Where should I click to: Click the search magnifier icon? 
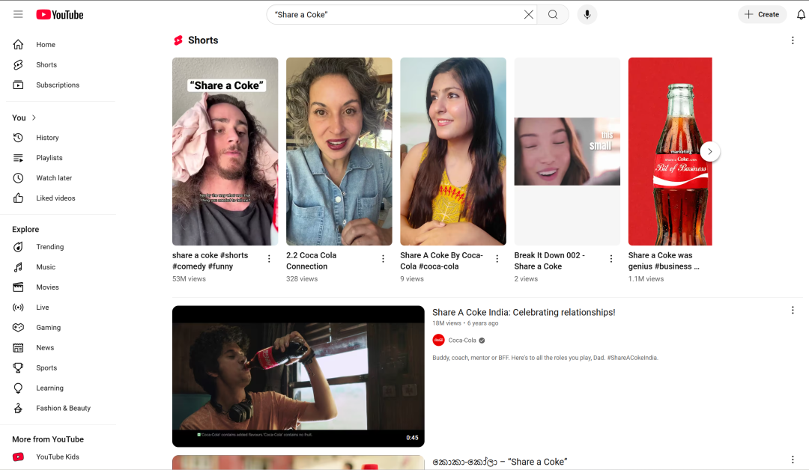552,14
